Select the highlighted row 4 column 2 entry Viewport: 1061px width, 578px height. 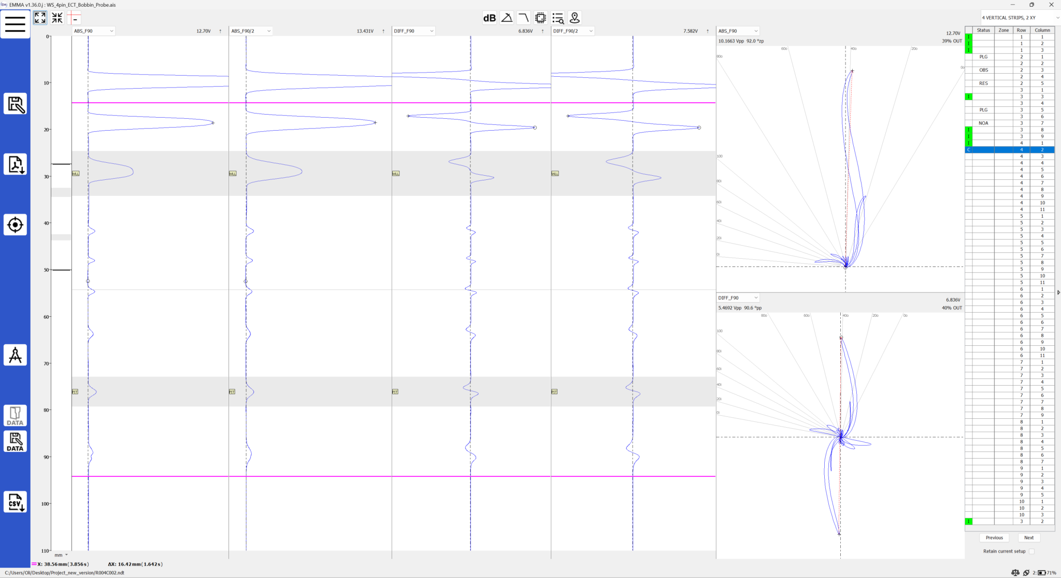[x=1010, y=150]
